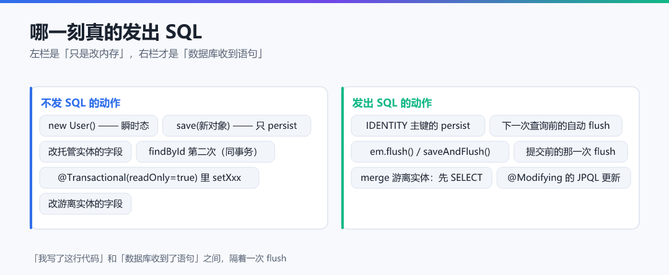The height and width of the screenshot is (275, 669).
Task: Select the '改游离实体的字段' chip
Action: coord(85,204)
